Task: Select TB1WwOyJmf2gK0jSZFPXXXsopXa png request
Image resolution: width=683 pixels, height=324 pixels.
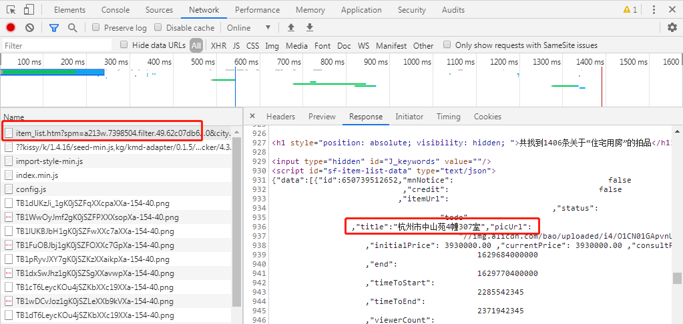Action: (118, 217)
